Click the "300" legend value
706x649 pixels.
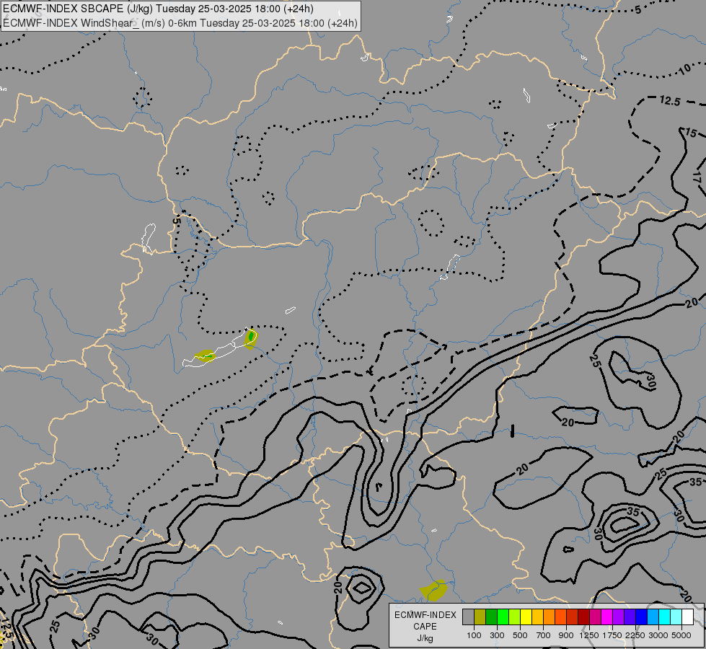(x=497, y=635)
